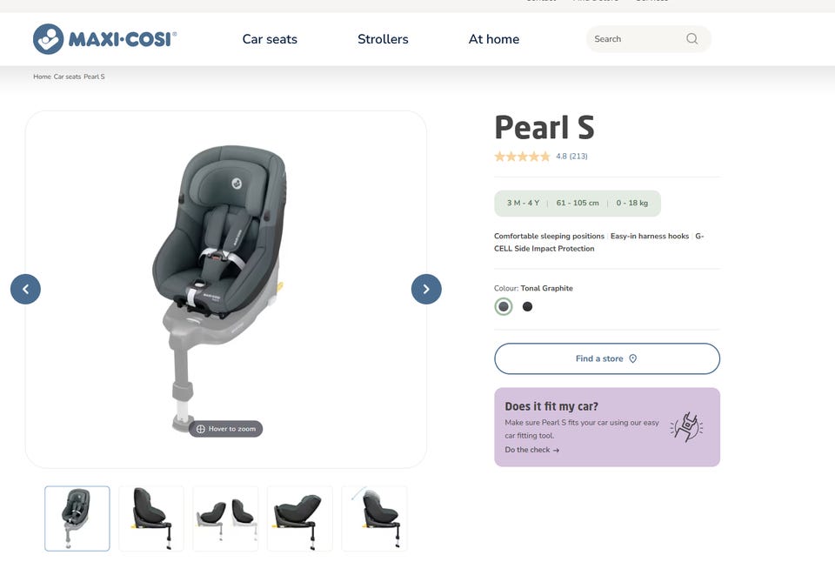Select the reclined seat thumbnail

coord(300,519)
